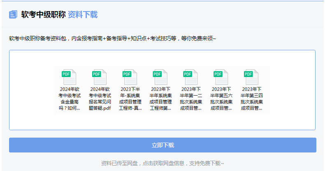The image size is (325, 171).
Task: Click the document icon beside 软考中级职称 title
Action: [x=13, y=15]
